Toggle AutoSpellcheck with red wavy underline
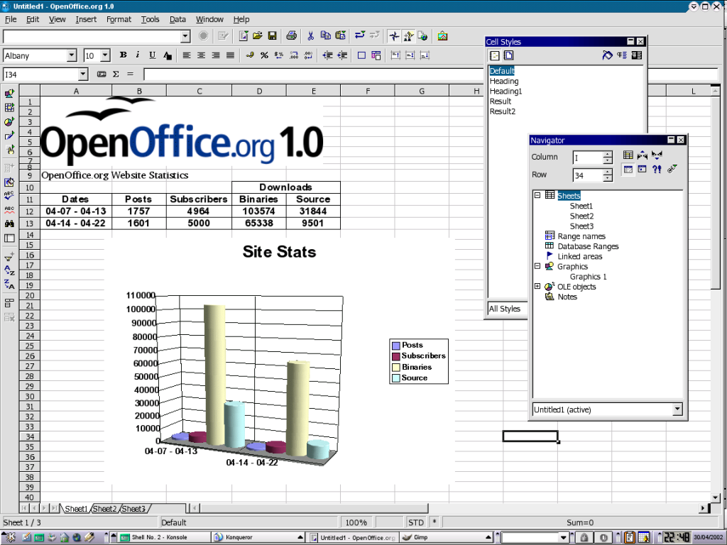The width and height of the screenshot is (727, 545). 9,209
